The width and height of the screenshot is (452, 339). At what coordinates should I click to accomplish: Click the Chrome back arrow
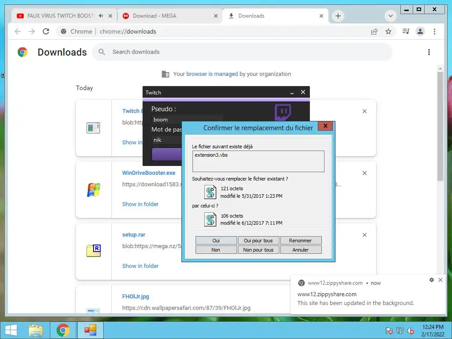pyautogui.click(x=18, y=31)
